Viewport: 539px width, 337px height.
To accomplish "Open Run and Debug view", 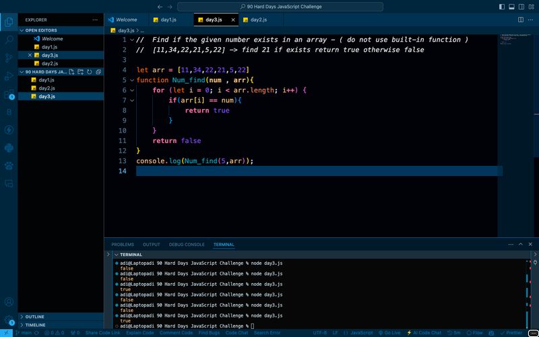I will [x=9, y=75].
